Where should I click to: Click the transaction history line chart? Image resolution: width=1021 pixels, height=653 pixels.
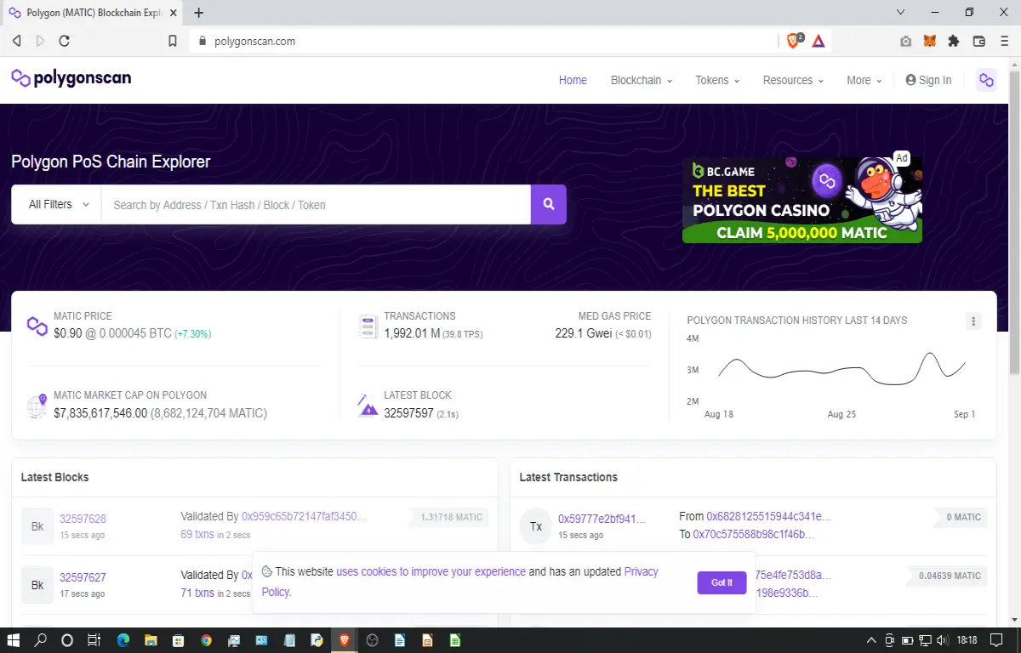click(x=842, y=369)
